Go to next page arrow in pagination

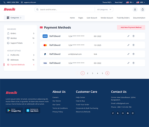(107, 73)
